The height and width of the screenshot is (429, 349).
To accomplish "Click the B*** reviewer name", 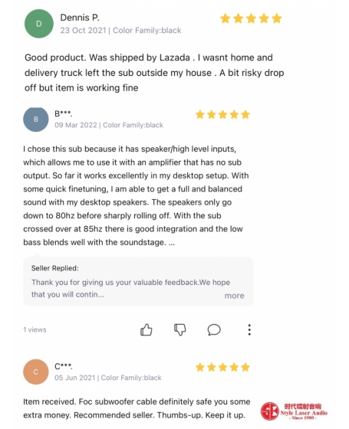I will [x=63, y=113].
